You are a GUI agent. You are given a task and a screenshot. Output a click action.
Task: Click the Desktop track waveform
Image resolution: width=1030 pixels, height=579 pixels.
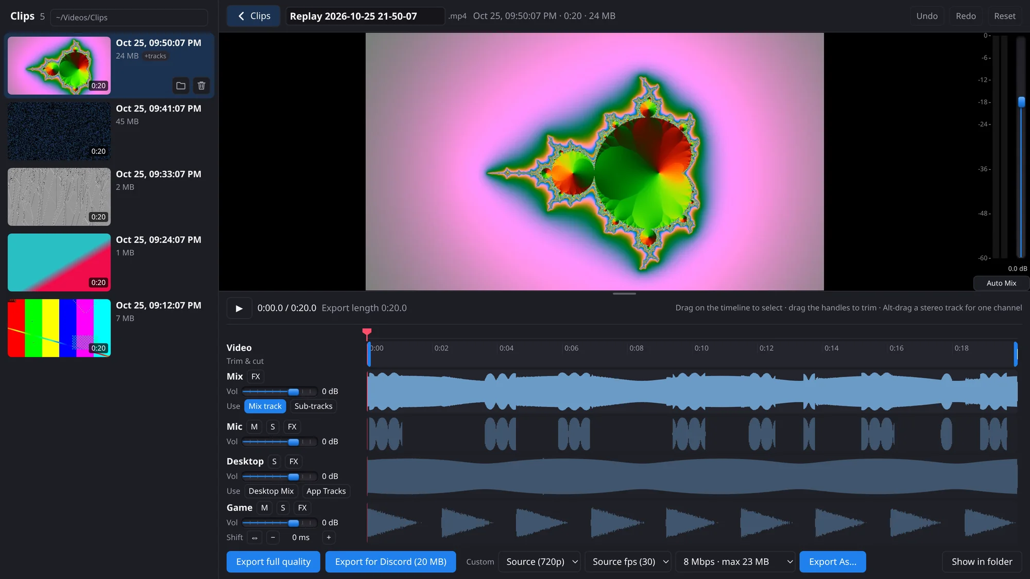point(692,477)
